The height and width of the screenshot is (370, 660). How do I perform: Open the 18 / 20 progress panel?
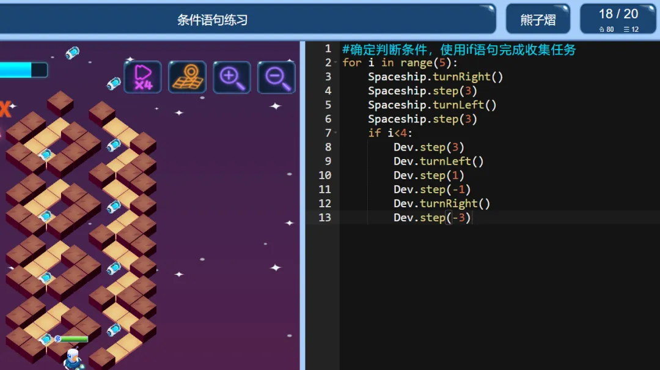click(x=618, y=20)
